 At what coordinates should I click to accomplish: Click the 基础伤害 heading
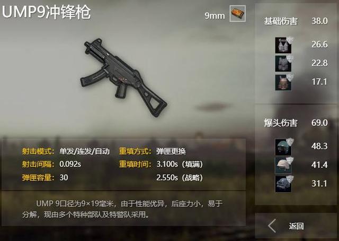pos(281,21)
